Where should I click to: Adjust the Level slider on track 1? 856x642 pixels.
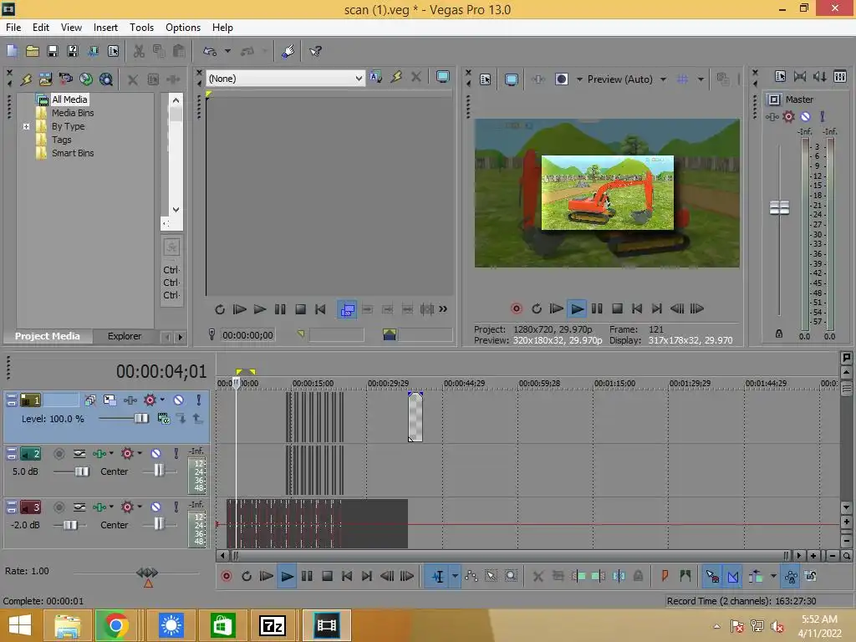140,418
